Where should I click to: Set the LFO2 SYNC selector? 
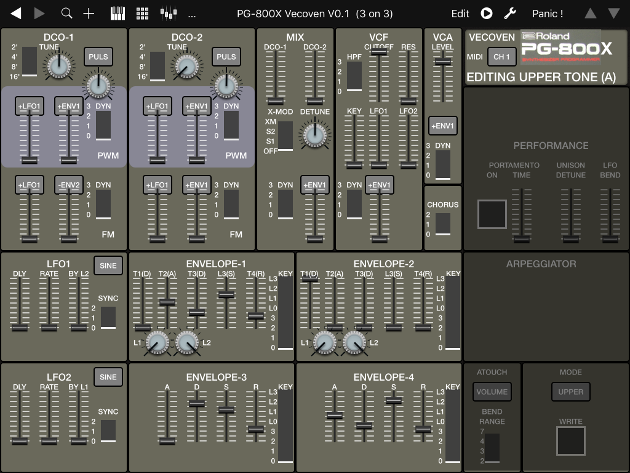108,431
